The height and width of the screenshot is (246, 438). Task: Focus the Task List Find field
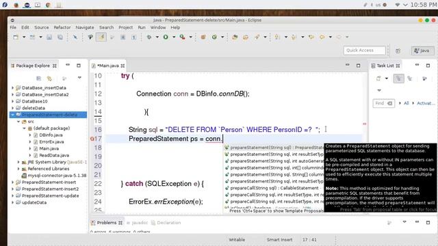click(x=383, y=103)
